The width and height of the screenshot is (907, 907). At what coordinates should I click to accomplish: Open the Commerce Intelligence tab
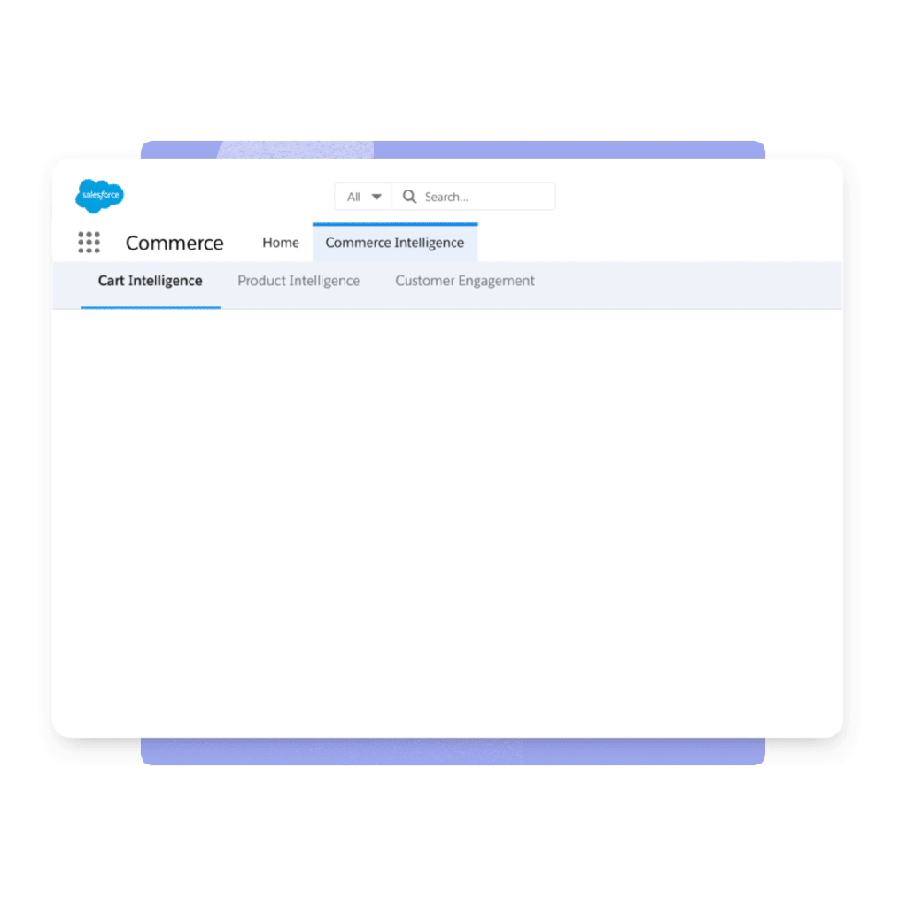click(x=394, y=243)
